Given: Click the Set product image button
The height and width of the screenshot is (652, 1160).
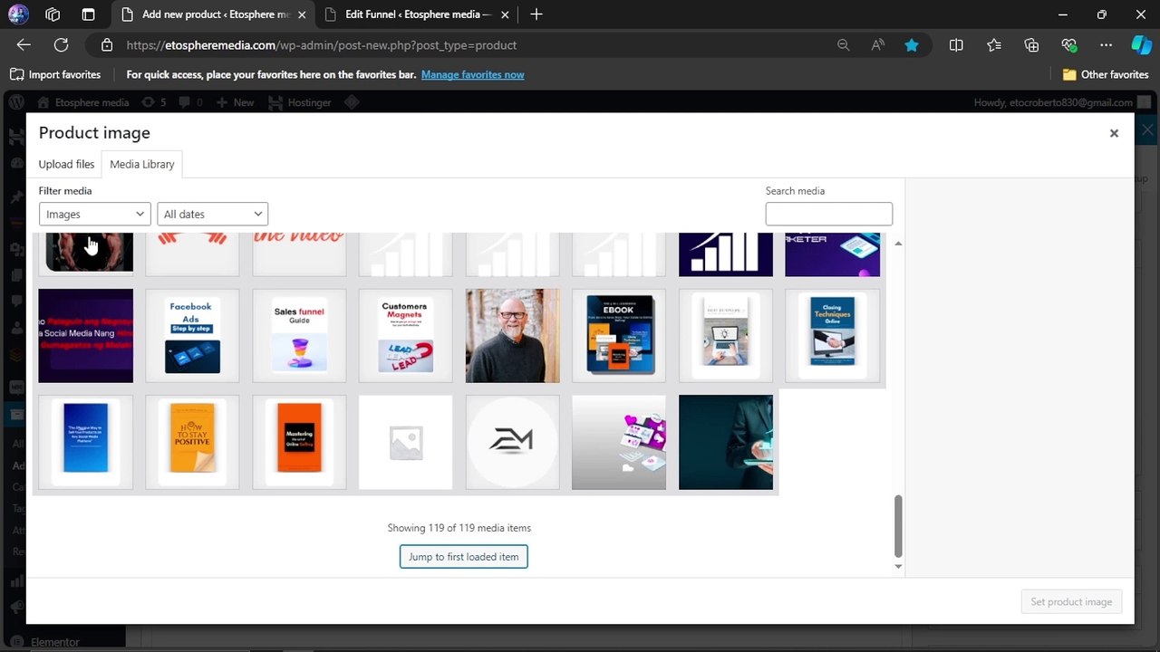Looking at the screenshot, I should (x=1071, y=601).
